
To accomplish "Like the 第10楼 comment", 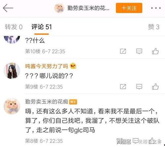I will coord(155,51).
